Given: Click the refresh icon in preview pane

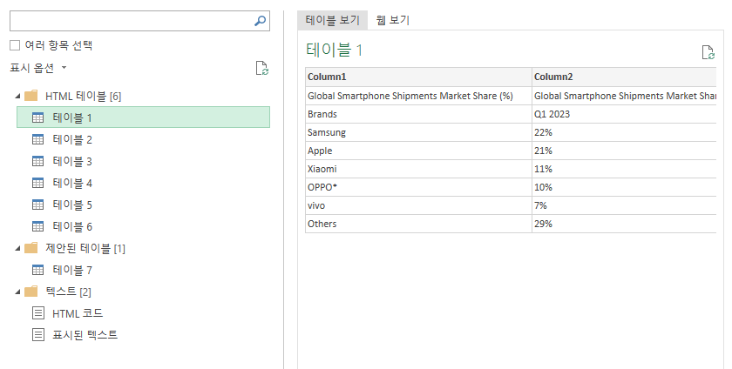Looking at the screenshot, I should (x=708, y=52).
